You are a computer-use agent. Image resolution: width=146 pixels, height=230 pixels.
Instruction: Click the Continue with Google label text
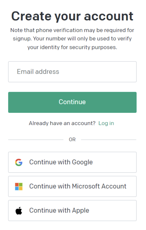(61, 162)
